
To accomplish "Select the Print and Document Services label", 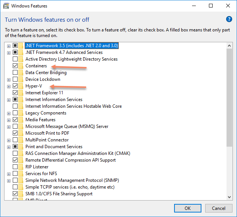I will click(54, 147).
